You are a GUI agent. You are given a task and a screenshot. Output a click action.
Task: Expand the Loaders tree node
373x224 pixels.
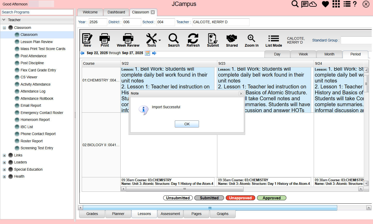(4, 162)
